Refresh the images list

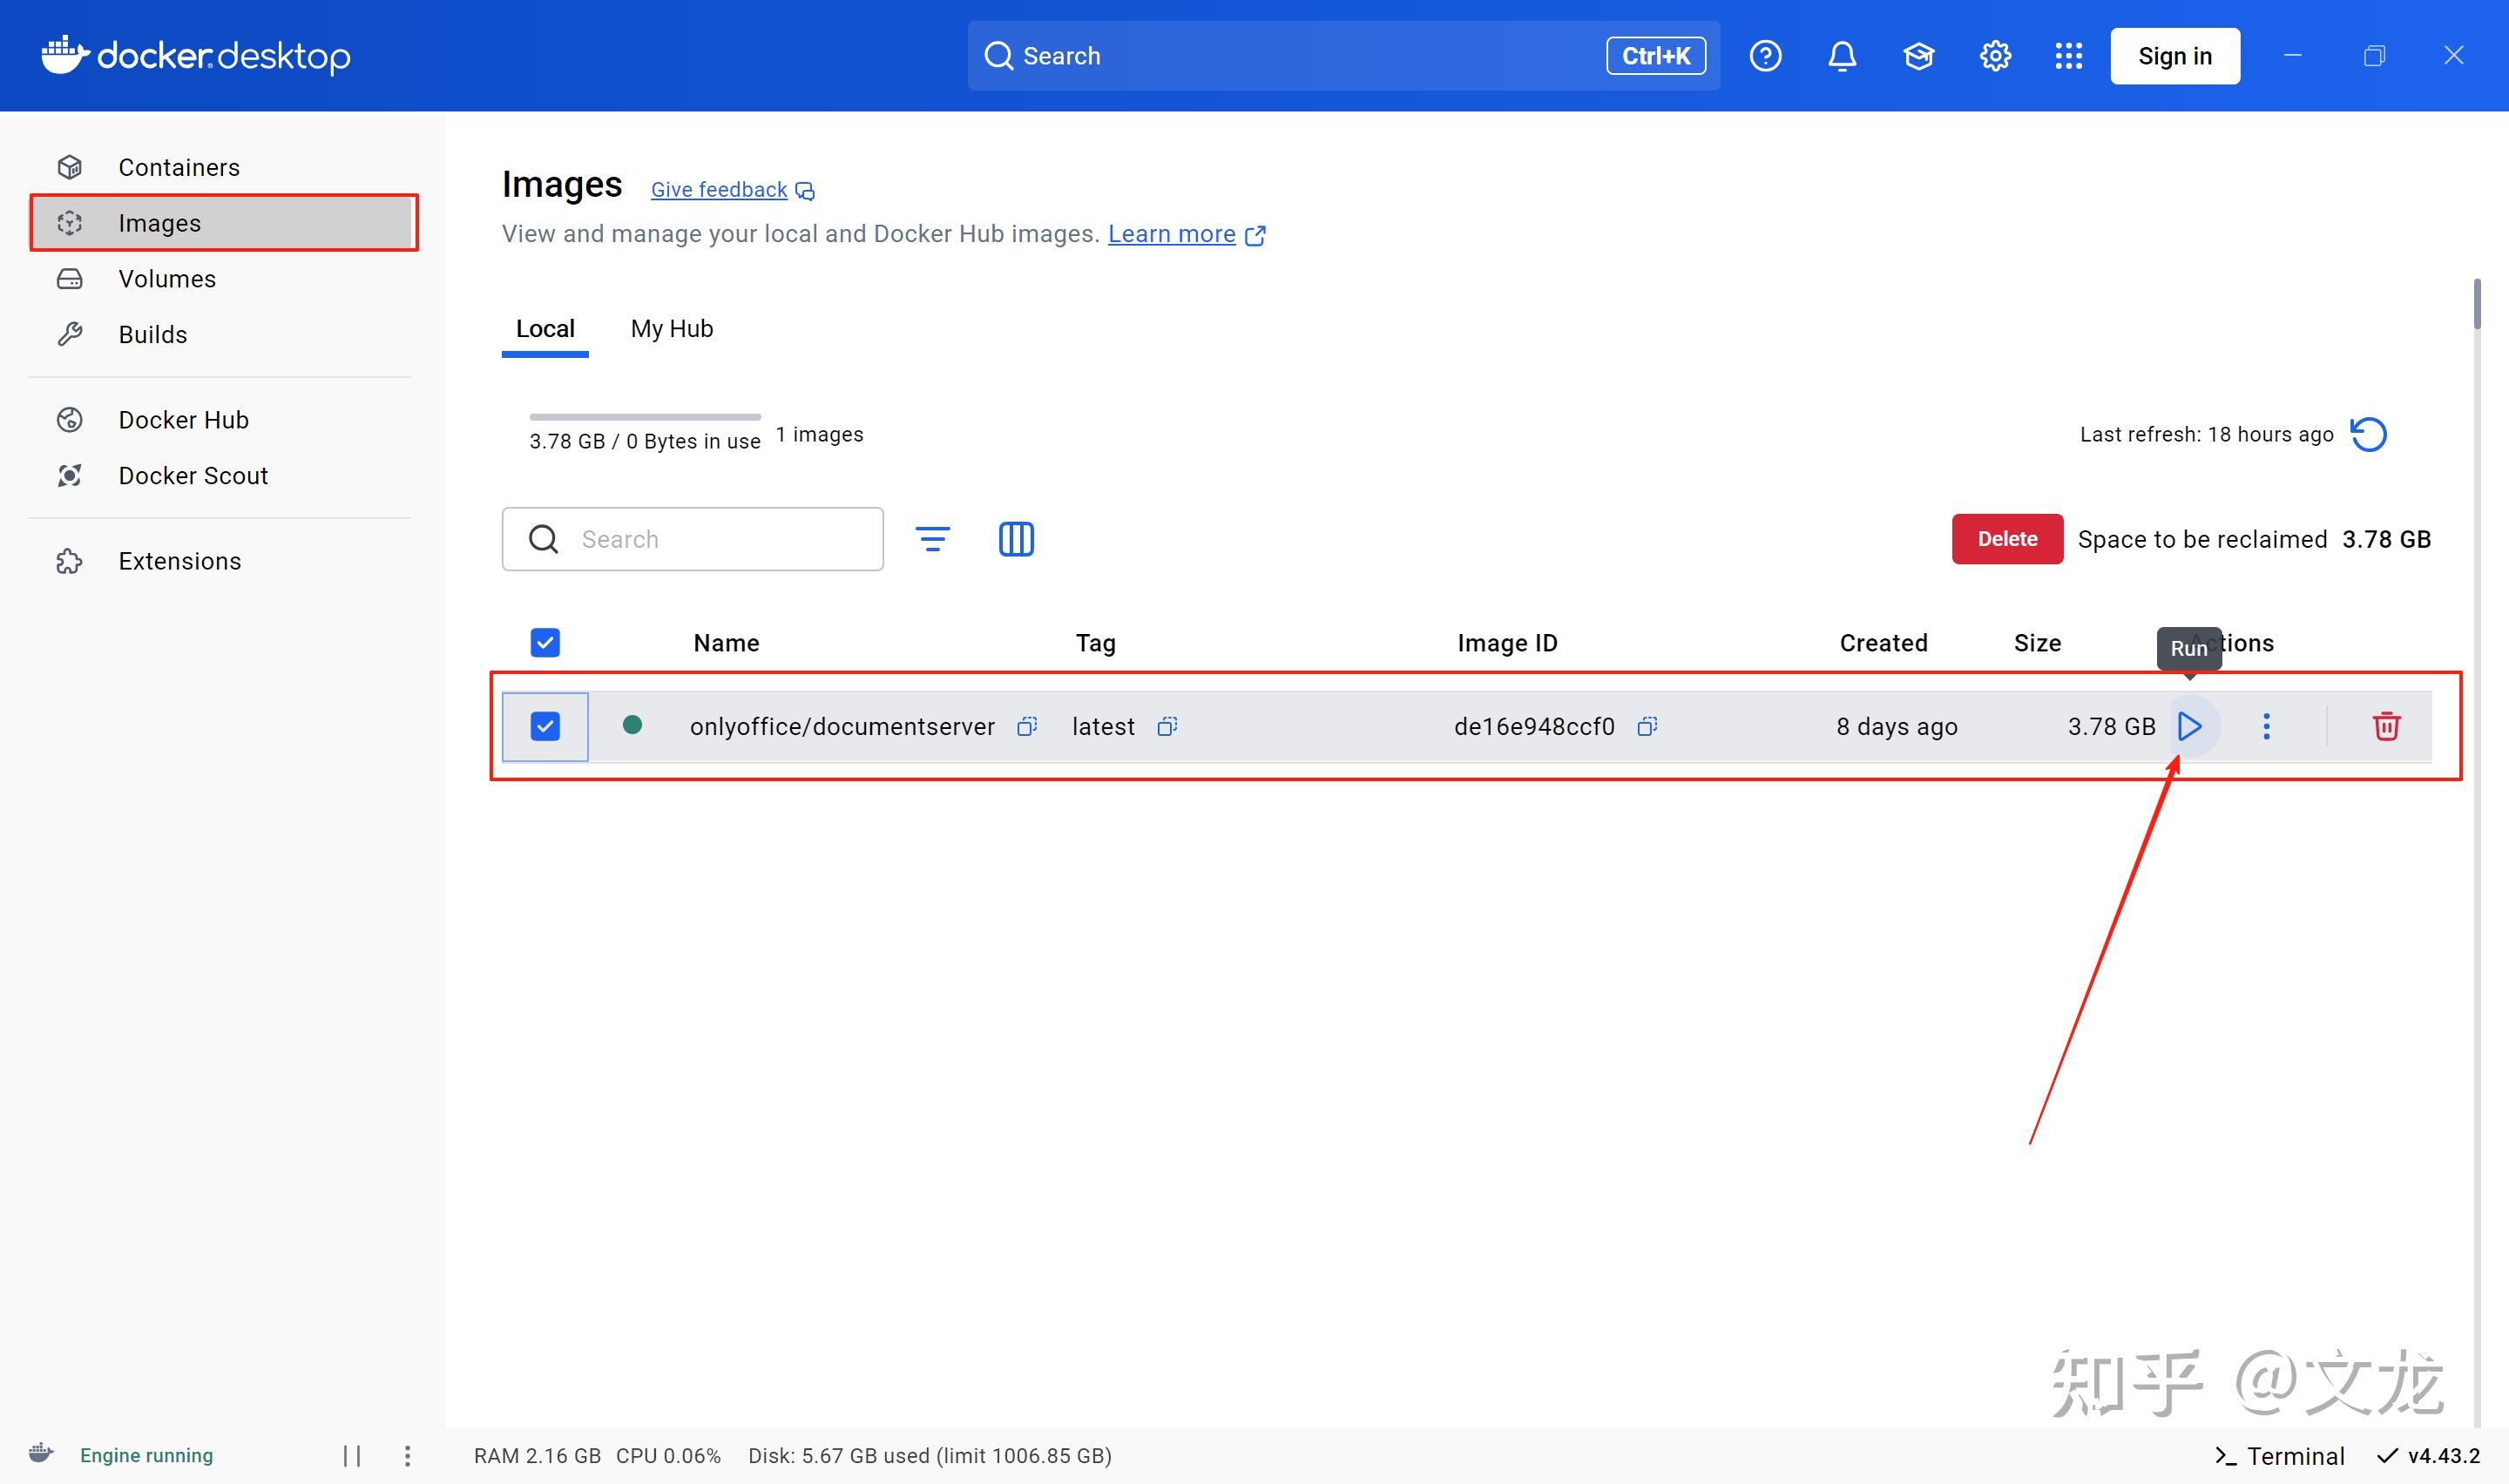coord(2368,434)
